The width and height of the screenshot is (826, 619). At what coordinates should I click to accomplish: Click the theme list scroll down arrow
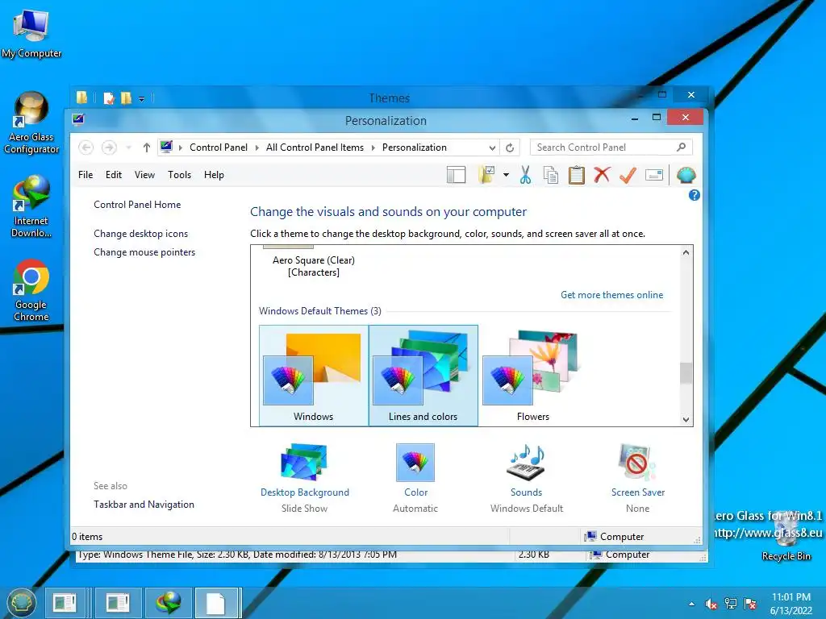point(686,419)
